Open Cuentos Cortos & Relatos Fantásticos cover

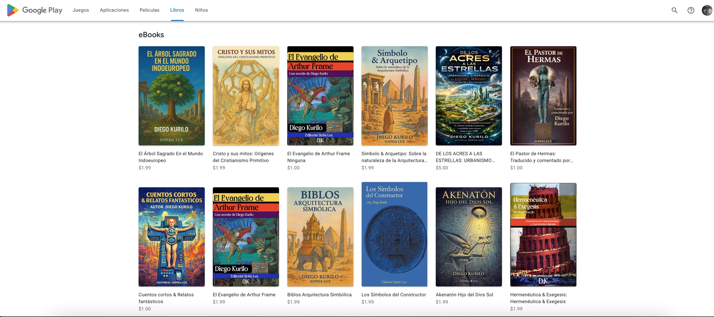click(172, 237)
